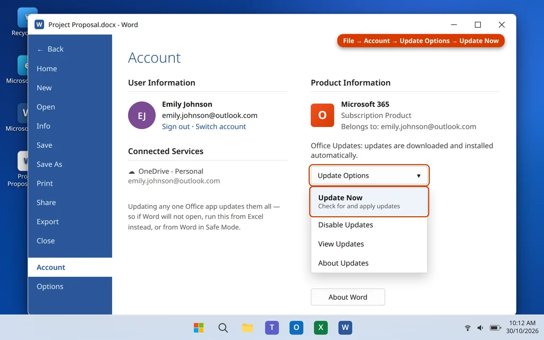Go Back from the backstage view
Screen dimensions: 544x340
(70, 49)
